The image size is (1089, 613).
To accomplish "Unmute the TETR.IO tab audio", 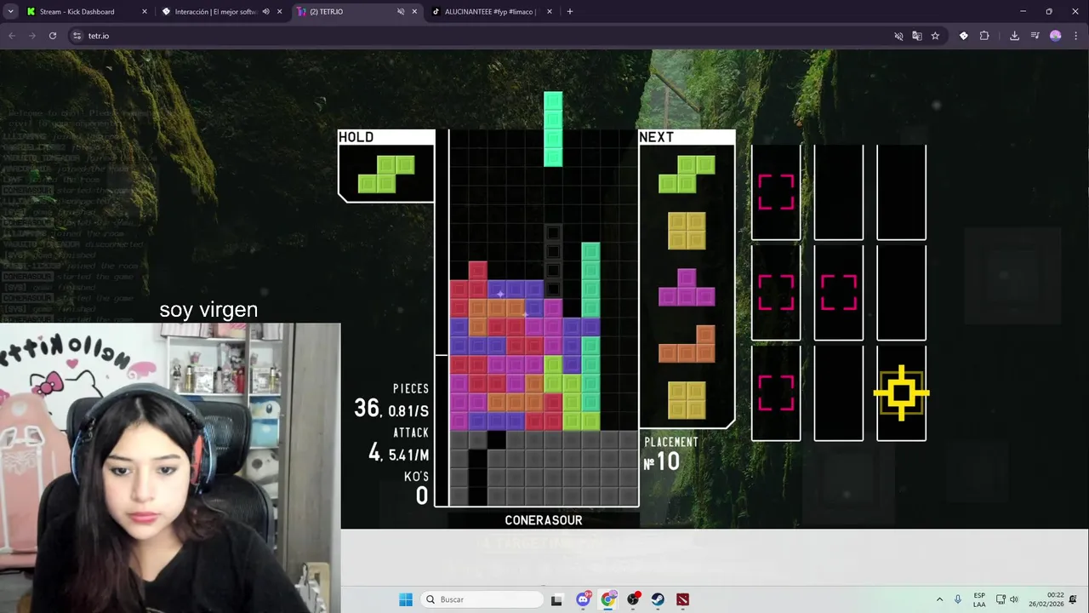I will click(401, 12).
